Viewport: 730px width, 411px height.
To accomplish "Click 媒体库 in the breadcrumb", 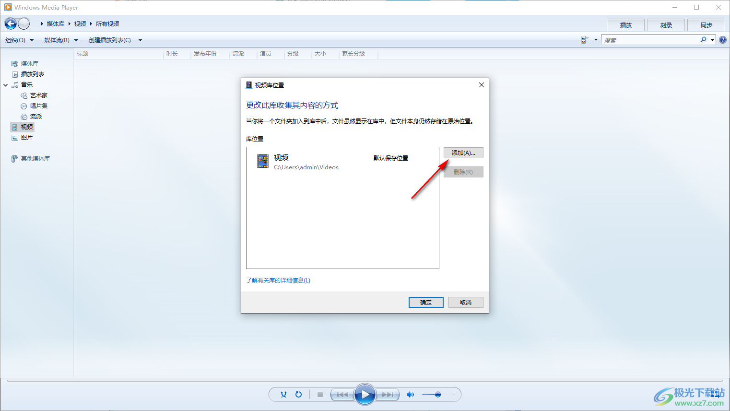I will [56, 23].
